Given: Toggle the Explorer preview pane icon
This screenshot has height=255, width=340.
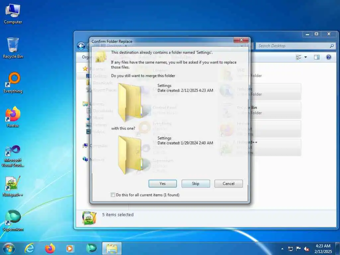Looking at the screenshot, I should [317, 57].
